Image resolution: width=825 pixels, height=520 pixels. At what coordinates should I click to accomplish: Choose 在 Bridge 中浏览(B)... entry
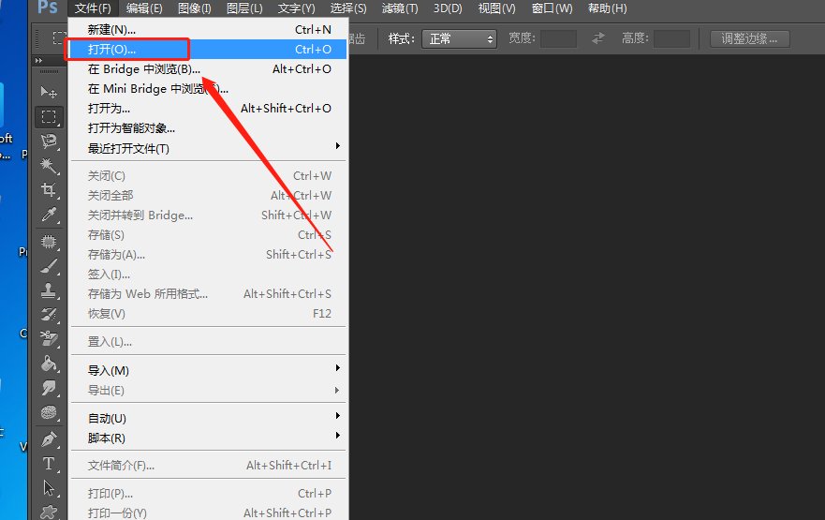click(208, 69)
